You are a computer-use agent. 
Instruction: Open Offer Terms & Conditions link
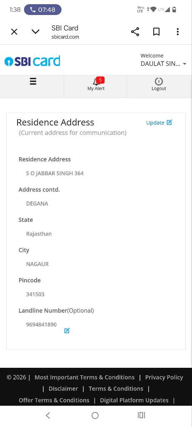pyautogui.click(x=54, y=400)
